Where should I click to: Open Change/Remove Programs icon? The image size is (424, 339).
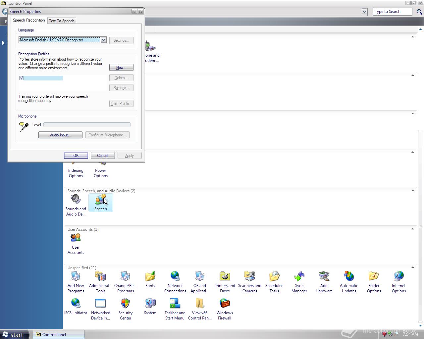pyautogui.click(x=125, y=282)
